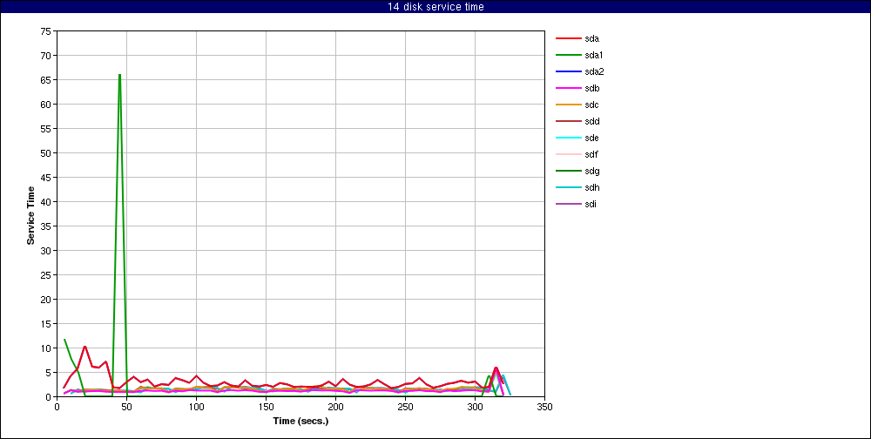Click the x-axis tick label 150

266,407
